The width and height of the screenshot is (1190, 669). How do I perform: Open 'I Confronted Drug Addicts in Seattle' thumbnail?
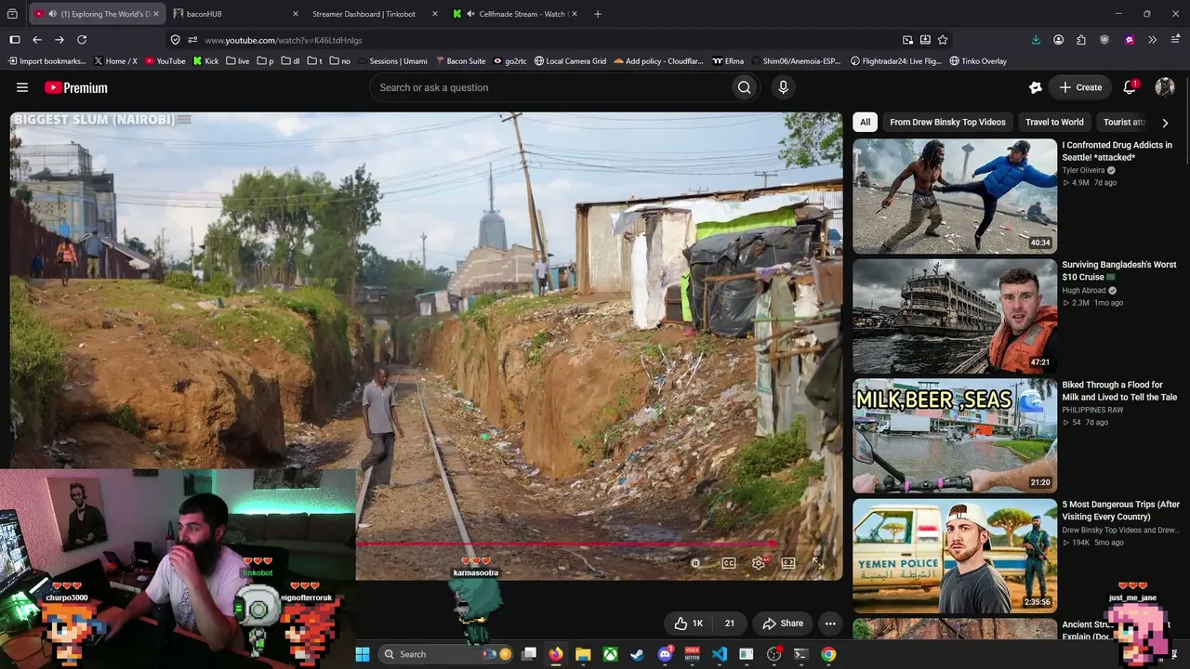pyautogui.click(x=955, y=196)
